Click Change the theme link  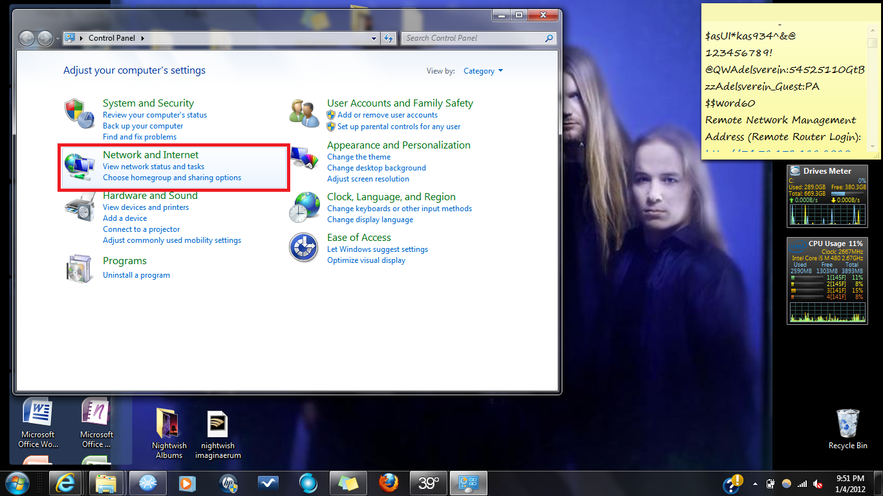click(359, 157)
